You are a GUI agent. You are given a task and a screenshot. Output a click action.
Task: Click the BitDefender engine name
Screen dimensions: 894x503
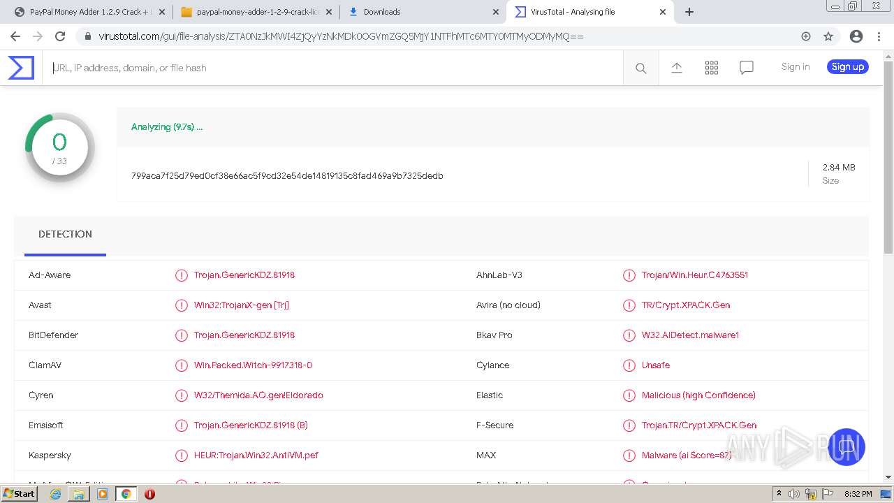point(54,335)
